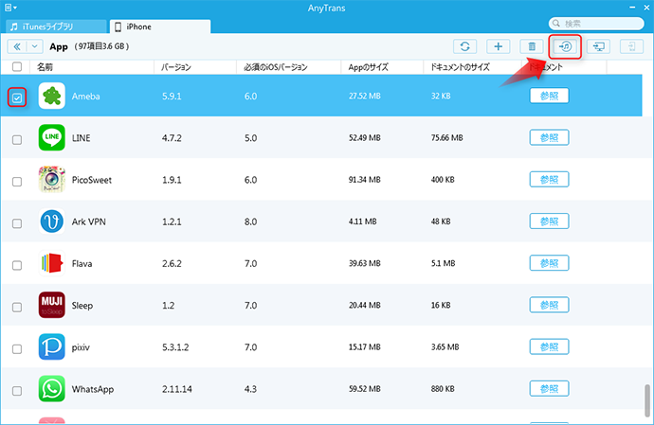The width and height of the screenshot is (654, 425).
Task: Switch to the iTunesライブラリ tab
Action: point(56,27)
